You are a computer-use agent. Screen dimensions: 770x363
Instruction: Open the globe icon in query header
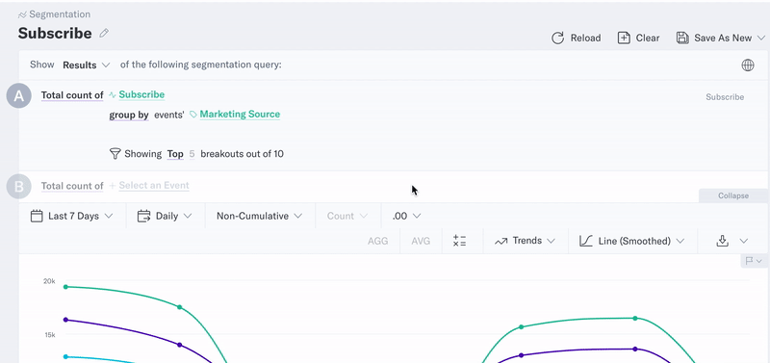pos(748,65)
